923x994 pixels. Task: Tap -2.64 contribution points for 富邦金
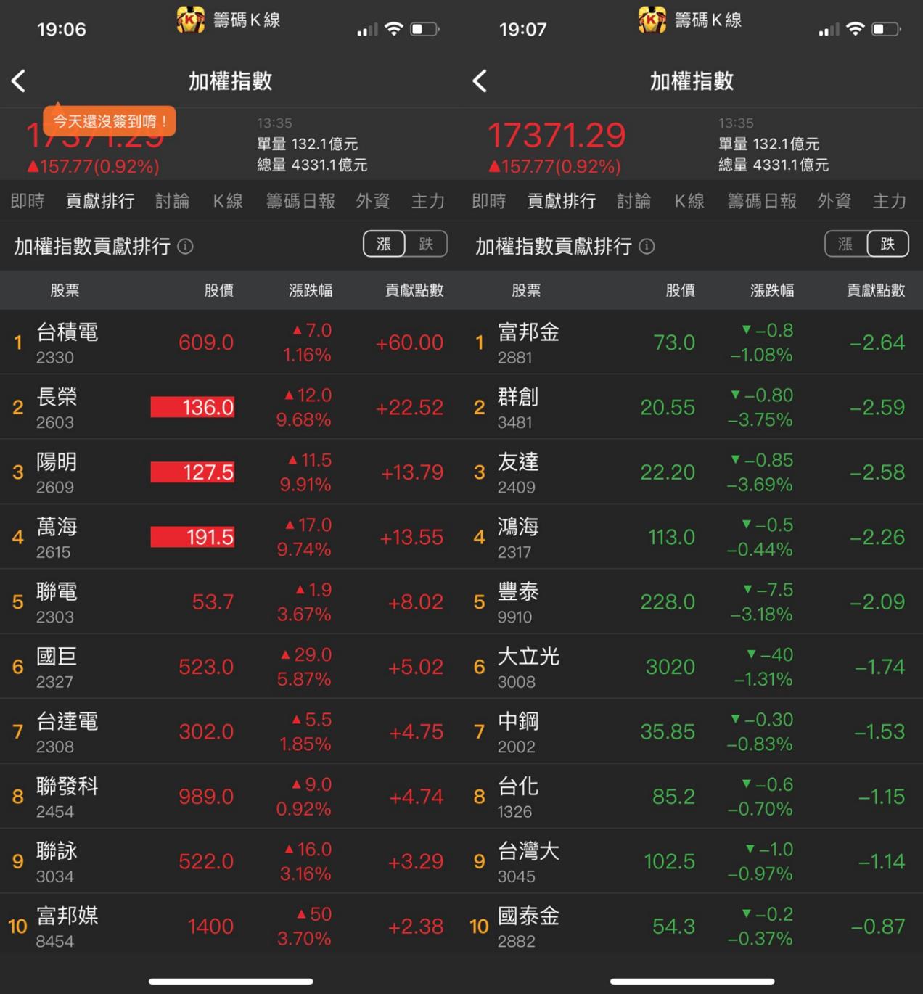tap(877, 342)
